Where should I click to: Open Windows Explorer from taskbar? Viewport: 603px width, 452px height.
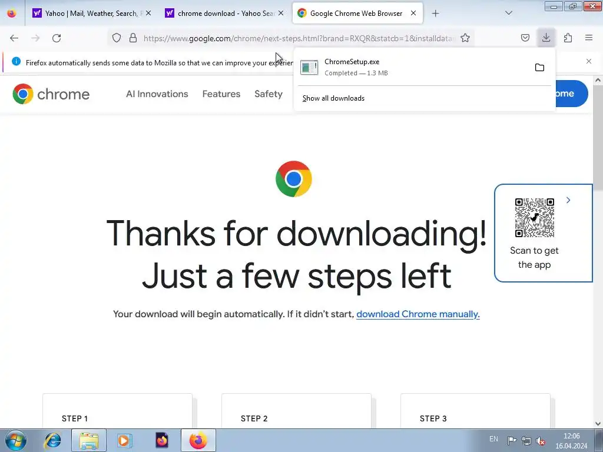pos(89,440)
